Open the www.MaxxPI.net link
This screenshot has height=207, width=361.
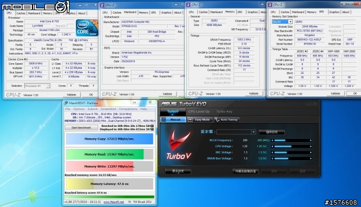(114, 202)
